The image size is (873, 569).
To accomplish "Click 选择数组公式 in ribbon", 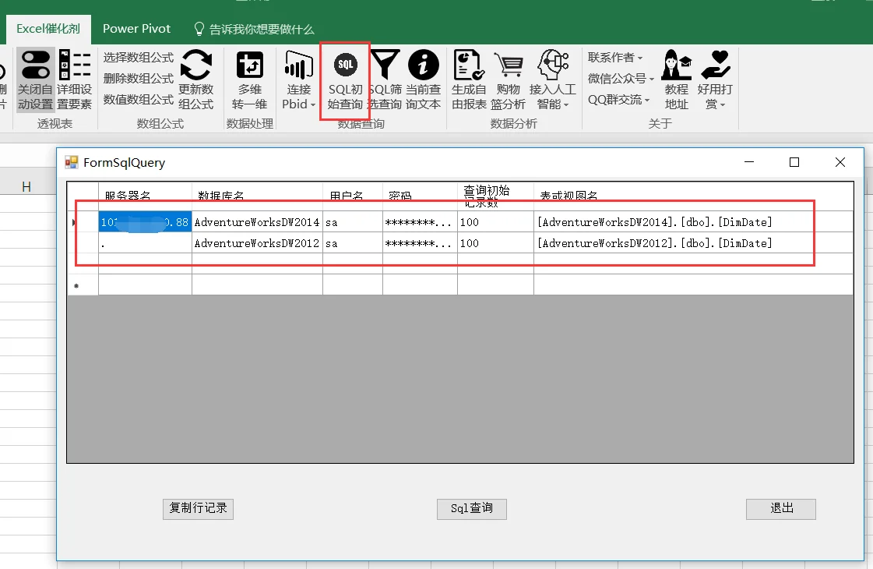I will [138, 58].
